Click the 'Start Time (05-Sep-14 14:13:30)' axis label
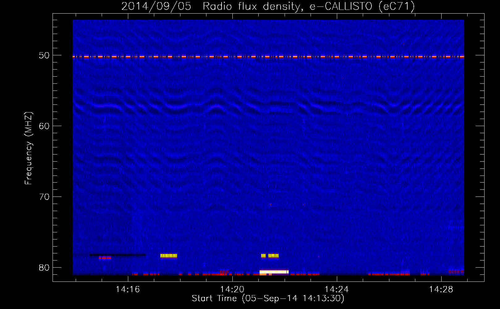 [x=268, y=298]
